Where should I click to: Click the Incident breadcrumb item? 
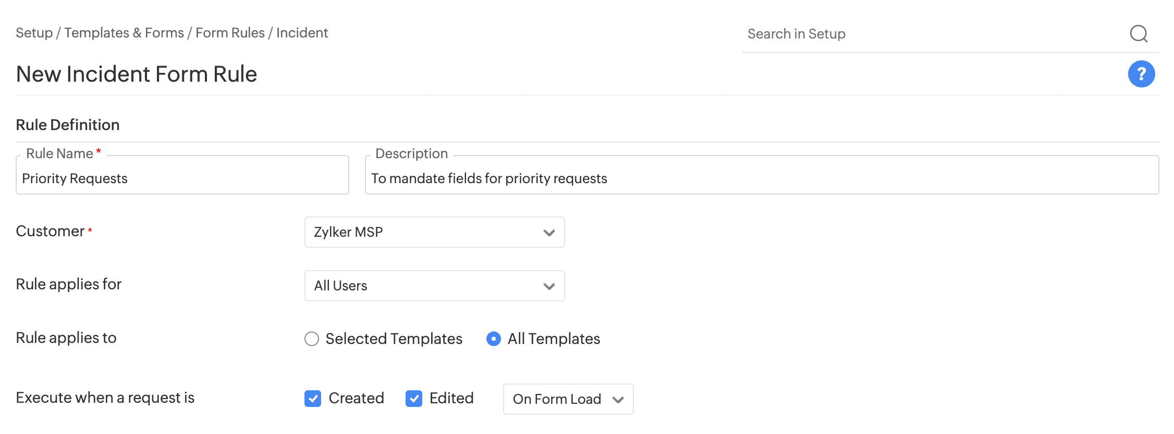(x=302, y=33)
